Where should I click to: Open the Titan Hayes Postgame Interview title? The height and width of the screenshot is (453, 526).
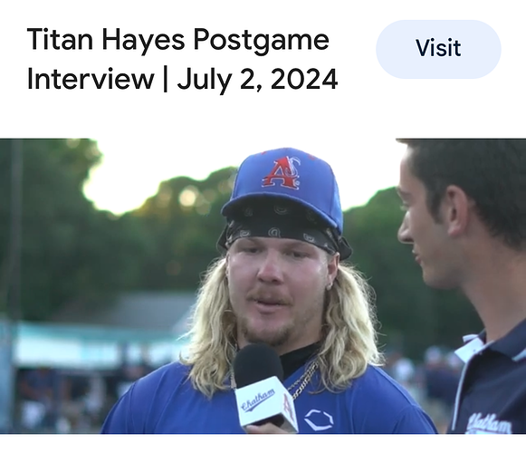click(x=182, y=59)
